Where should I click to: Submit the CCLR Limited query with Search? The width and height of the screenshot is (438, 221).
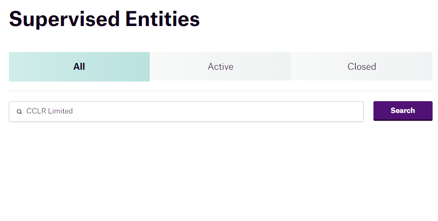click(403, 111)
